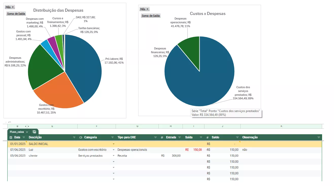
Task: Open the Observação column filter
Action: point(319,137)
